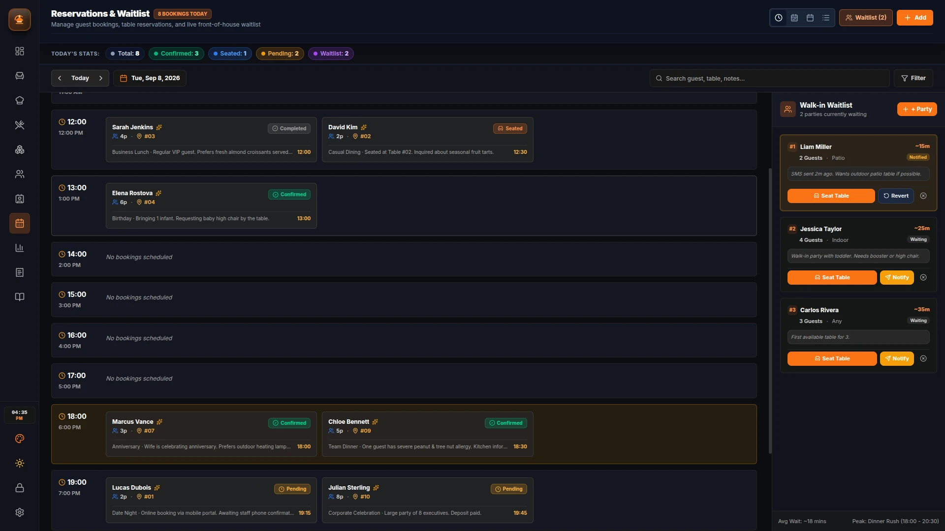945x531 pixels.
Task: Open the padlock lock-screen icon
Action: [x=20, y=488]
